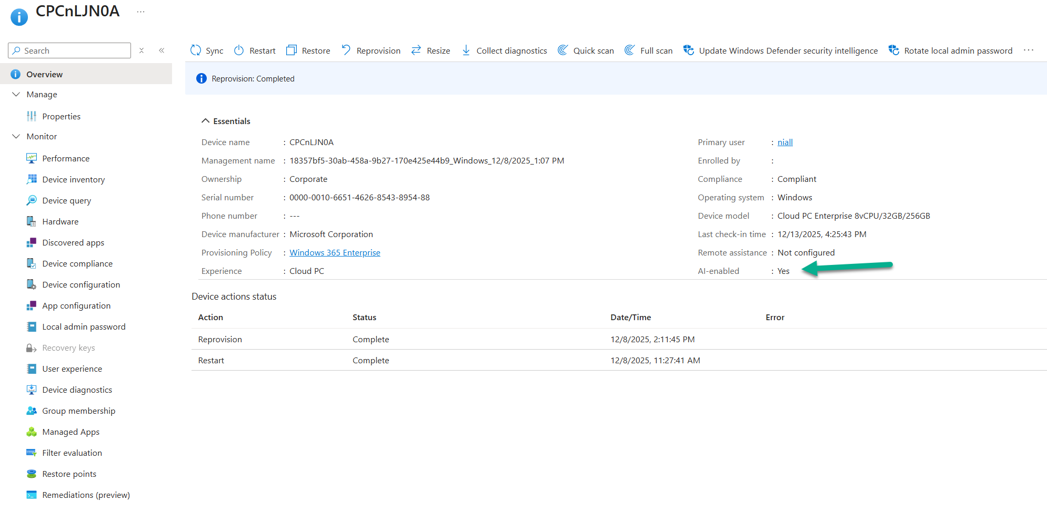Click the Resize action
Image resolution: width=1047 pixels, height=511 pixels.
tap(430, 50)
